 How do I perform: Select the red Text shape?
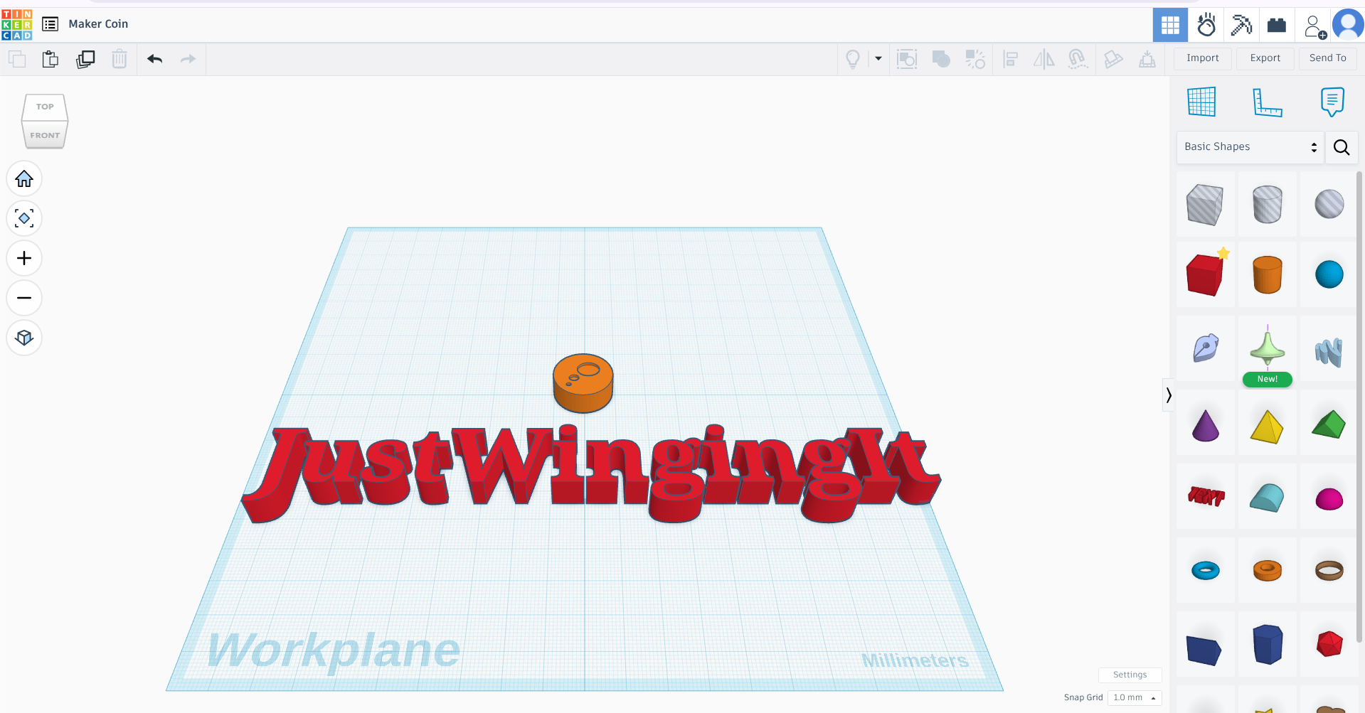click(1205, 497)
